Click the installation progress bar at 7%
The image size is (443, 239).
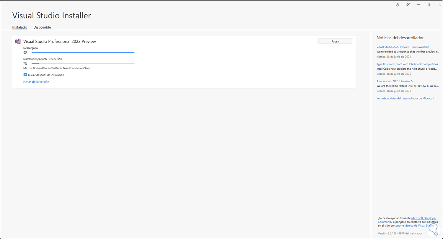click(x=83, y=63)
